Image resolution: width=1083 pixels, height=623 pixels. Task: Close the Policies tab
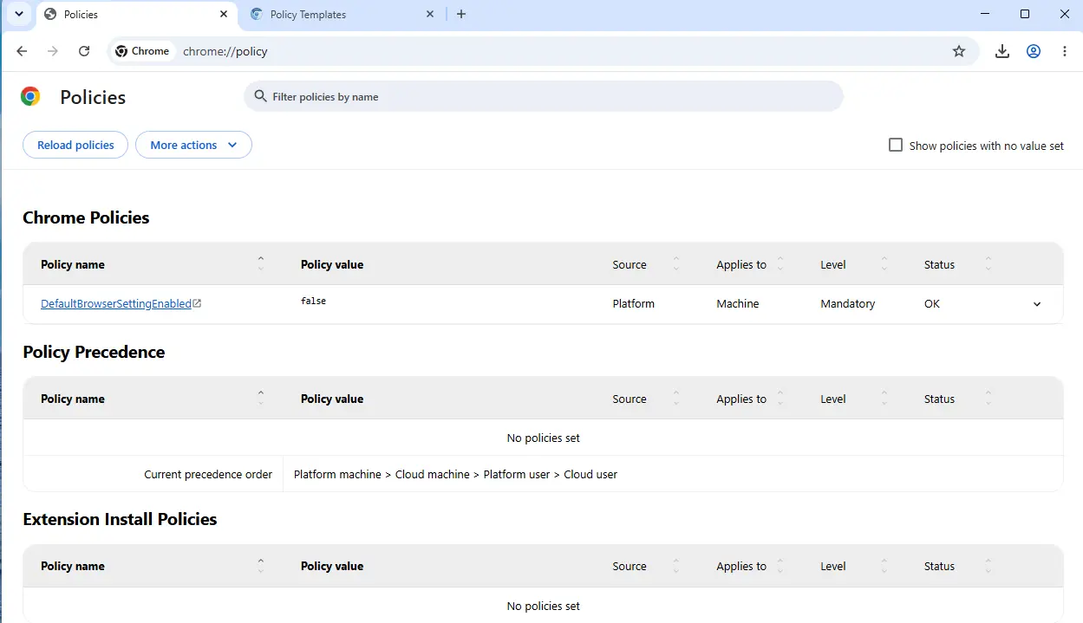coord(225,14)
